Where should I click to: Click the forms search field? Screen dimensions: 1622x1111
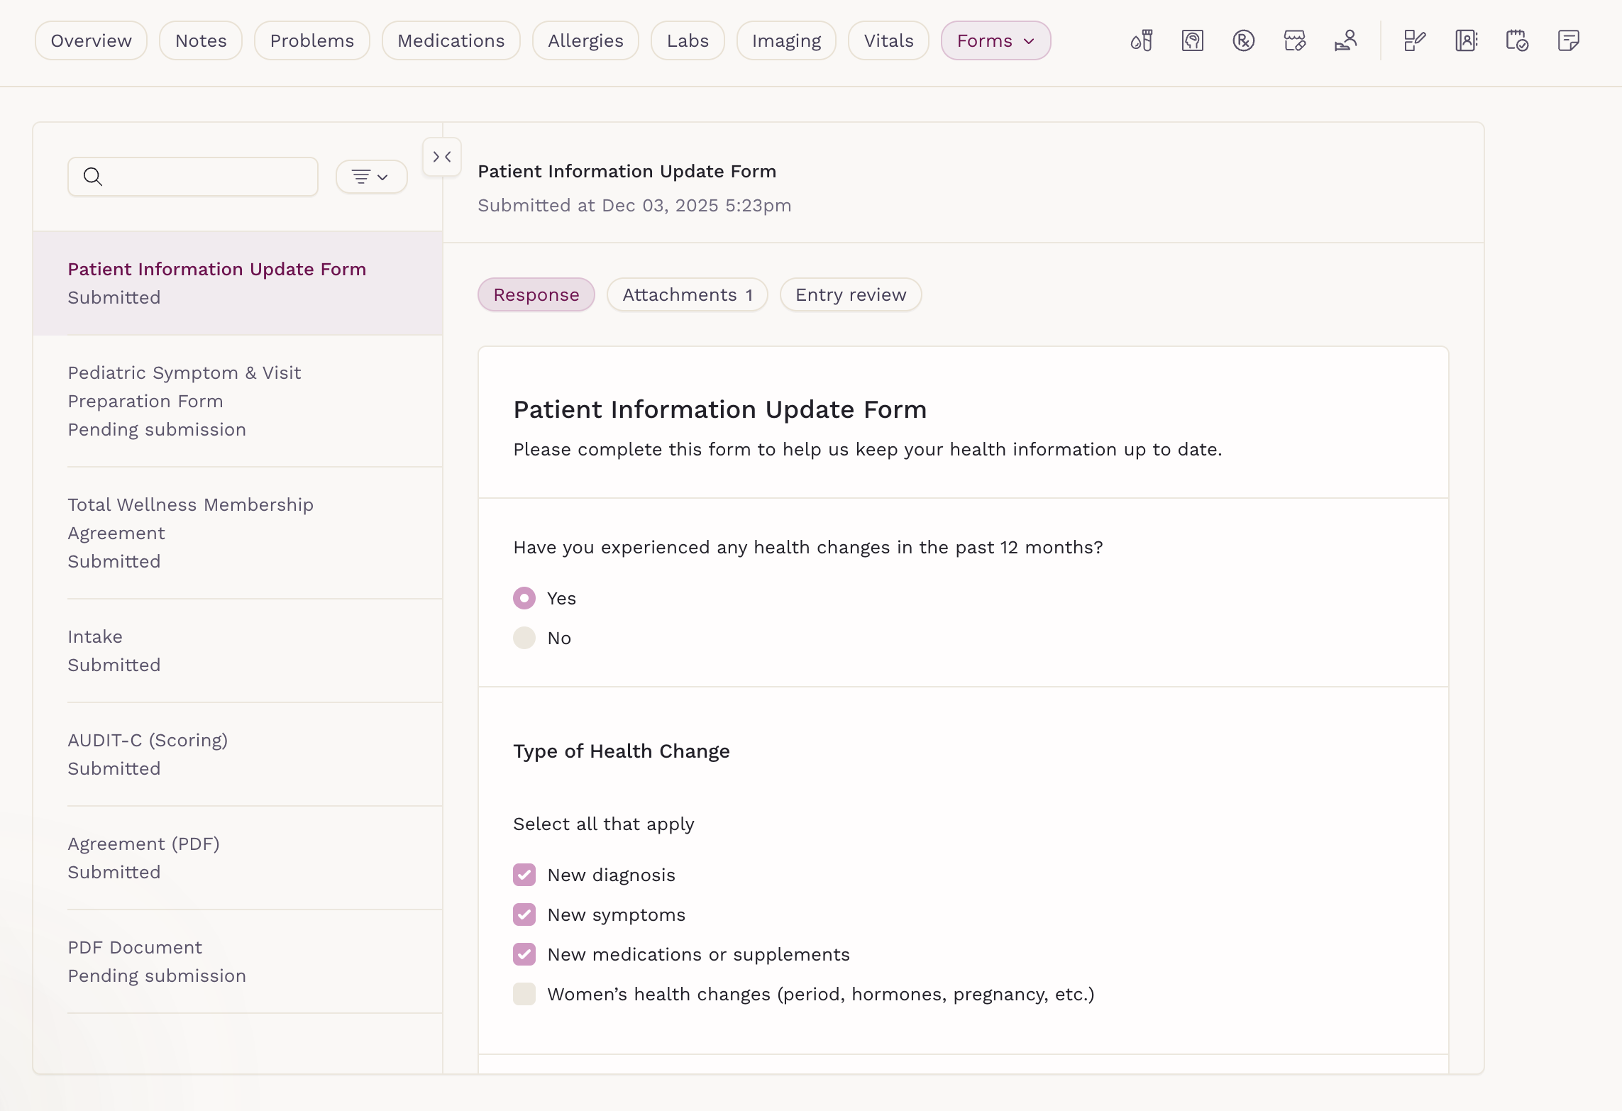[206, 177]
